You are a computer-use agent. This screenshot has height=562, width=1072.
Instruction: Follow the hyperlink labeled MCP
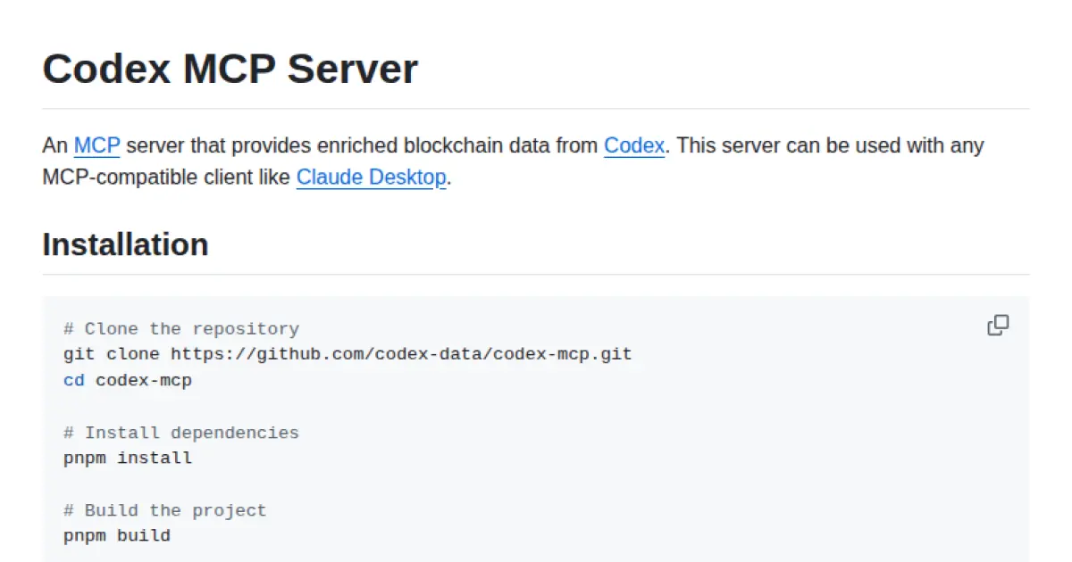[96, 145]
